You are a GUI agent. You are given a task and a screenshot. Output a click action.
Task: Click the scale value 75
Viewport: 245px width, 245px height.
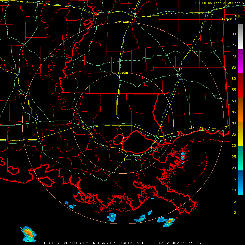[234, 45]
